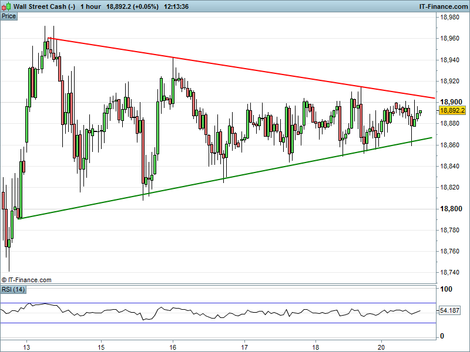Click the 0 level on RSI axis
470x352 pixels.
click(442, 336)
